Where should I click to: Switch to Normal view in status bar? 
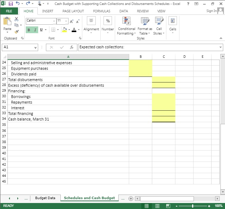pyautogui.click(x=146, y=206)
